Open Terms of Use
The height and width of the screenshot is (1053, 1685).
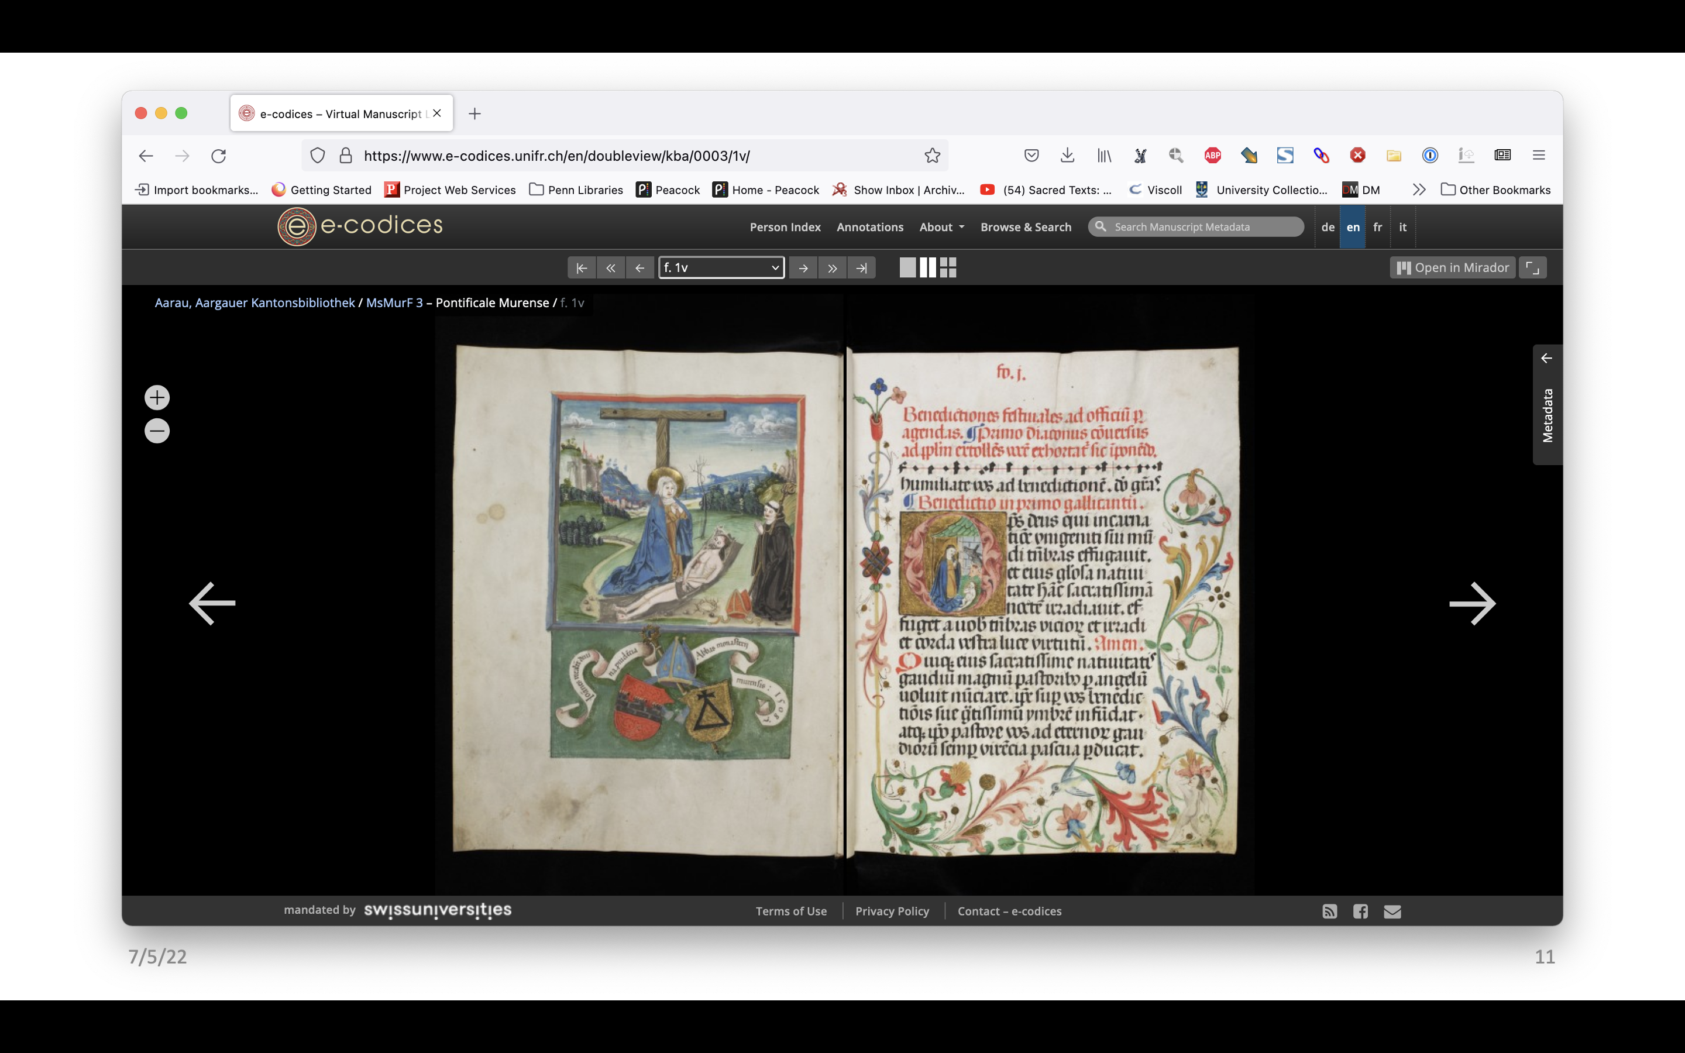(791, 911)
